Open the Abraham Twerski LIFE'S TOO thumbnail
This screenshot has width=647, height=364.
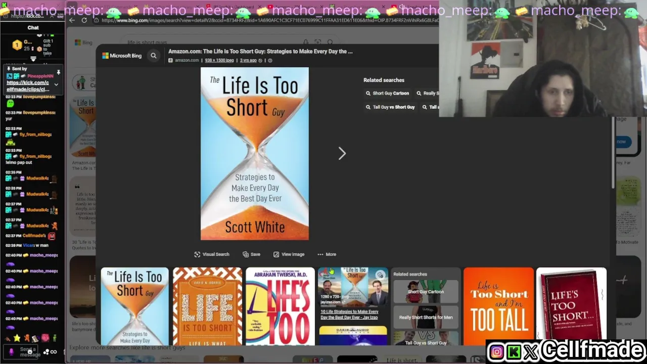tap(280, 306)
